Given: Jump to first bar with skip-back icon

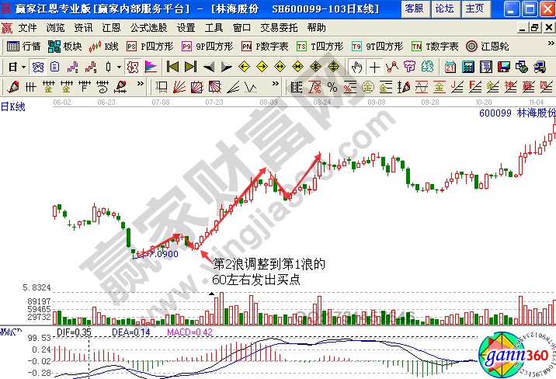Looking at the screenshot, I should click(x=172, y=67).
